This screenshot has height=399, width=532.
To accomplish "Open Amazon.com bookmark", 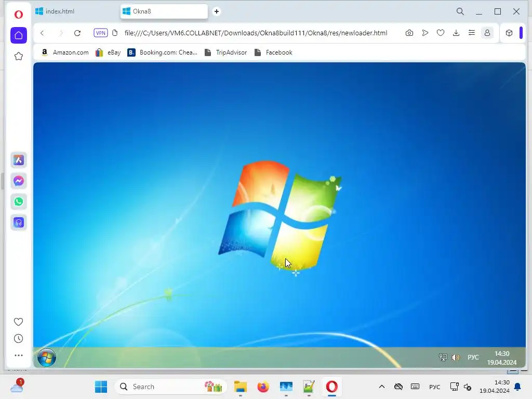I will click(x=64, y=52).
